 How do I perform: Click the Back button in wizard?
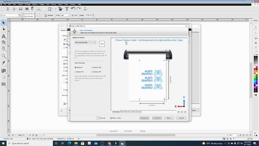(157, 118)
